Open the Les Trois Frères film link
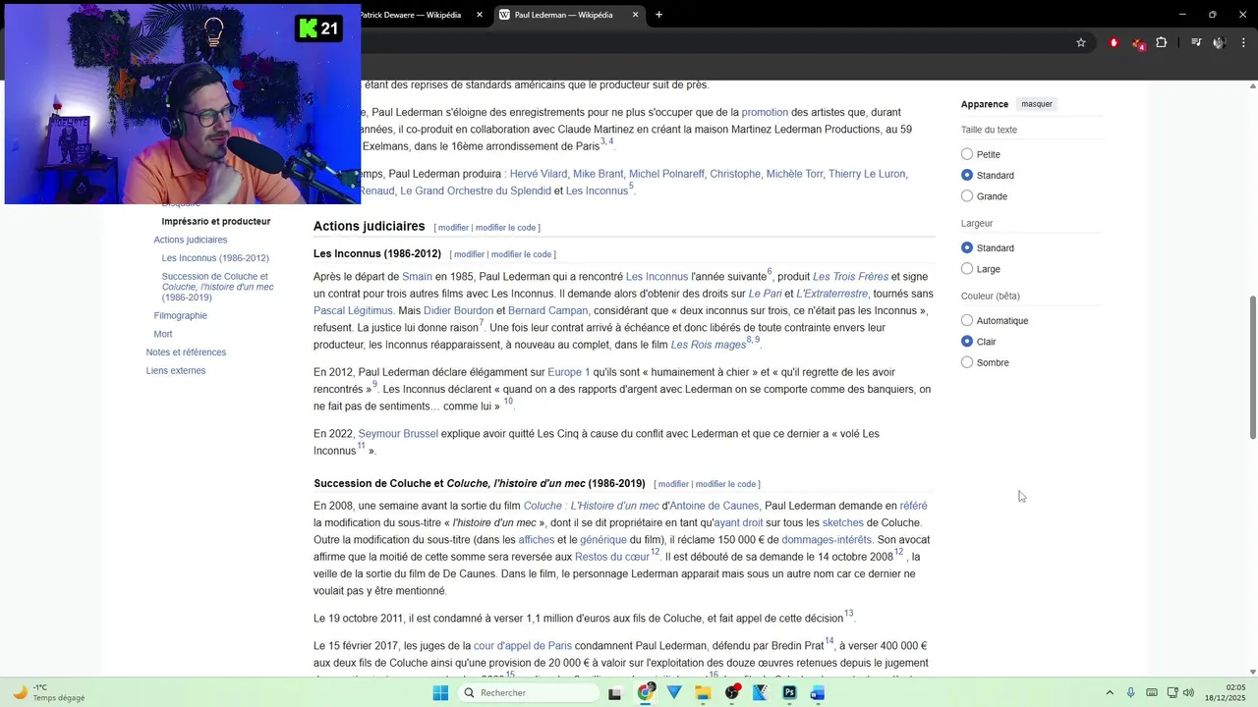Image resolution: width=1258 pixels, height=707 pixels. click(850, 277)
